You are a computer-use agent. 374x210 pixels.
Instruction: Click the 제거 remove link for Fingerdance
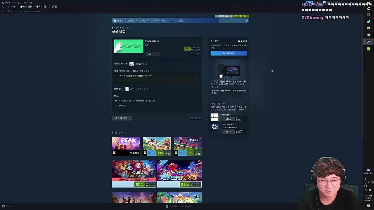tap(198, 54)
